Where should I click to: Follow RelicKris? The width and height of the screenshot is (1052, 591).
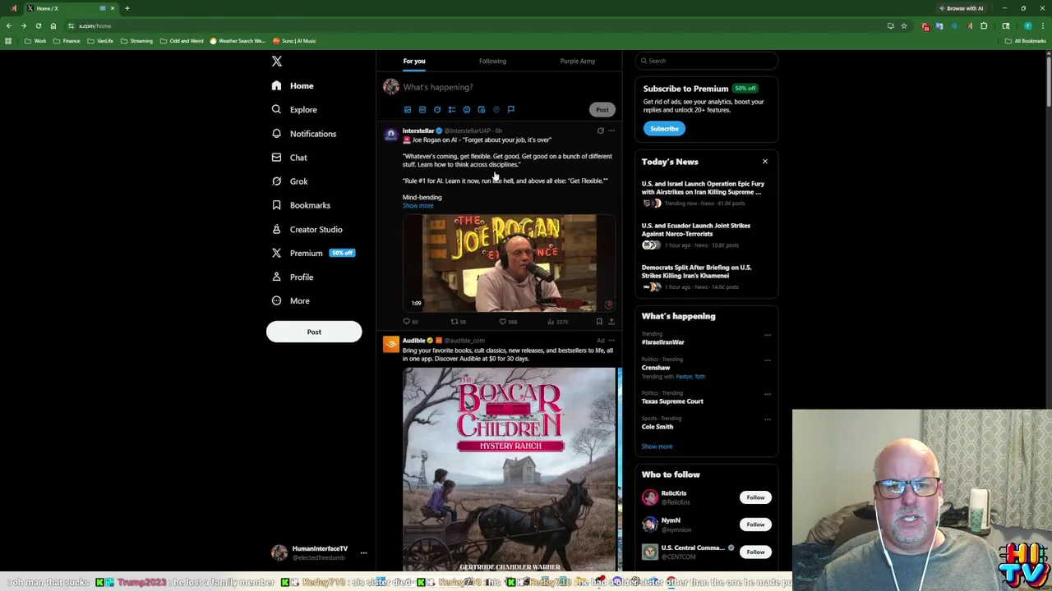coord(755,497)
